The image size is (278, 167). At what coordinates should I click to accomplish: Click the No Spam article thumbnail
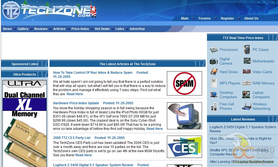tap(184, 83)
